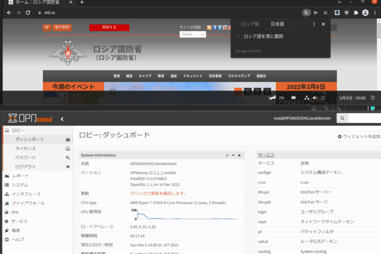Click the red 質問する button
This screenshot has width=381, height=254.
coord(110,27)
